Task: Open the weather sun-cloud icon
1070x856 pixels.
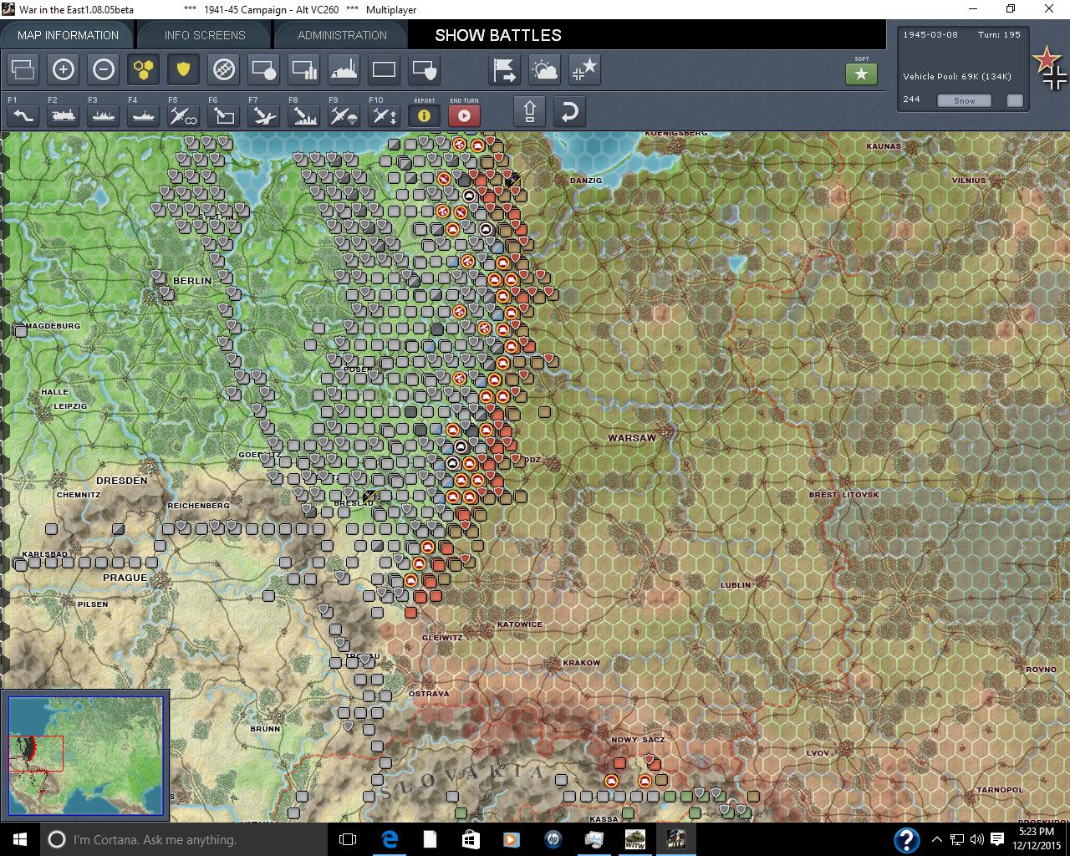Action: click(x=544, y=69)
